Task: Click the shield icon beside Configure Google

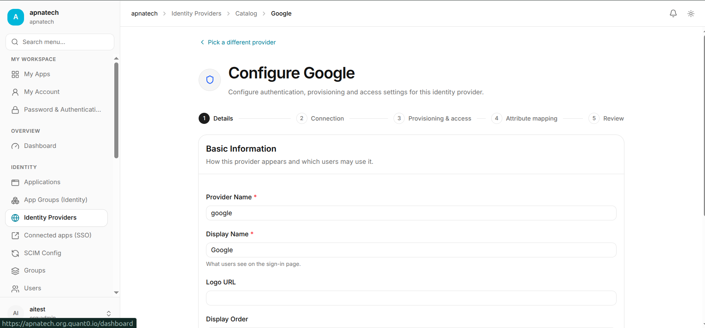Action: pos(210,80)
